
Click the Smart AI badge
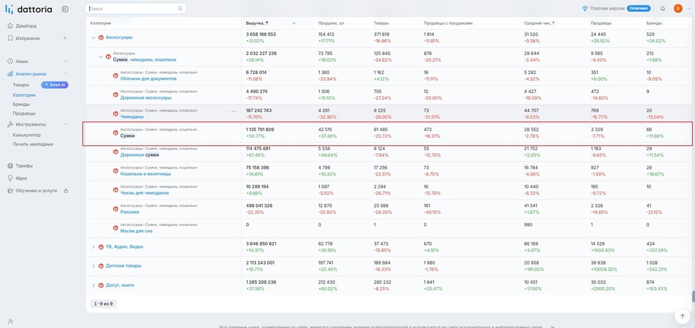coord(55,85)
